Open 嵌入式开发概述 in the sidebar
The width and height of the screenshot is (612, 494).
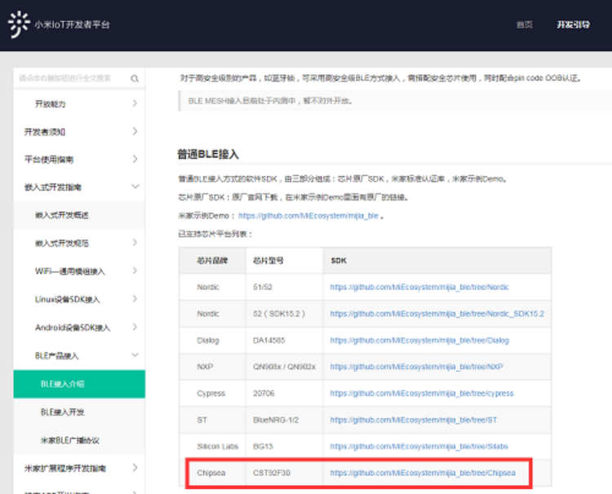79,215
